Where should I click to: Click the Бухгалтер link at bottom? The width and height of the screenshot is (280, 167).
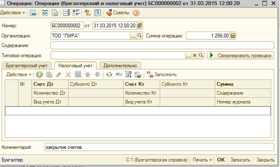(12, 160)
